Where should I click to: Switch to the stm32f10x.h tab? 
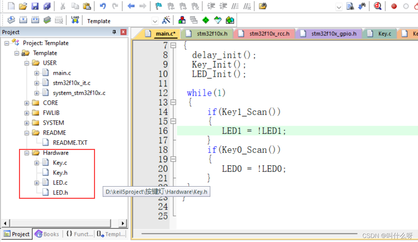click(207, 34)
